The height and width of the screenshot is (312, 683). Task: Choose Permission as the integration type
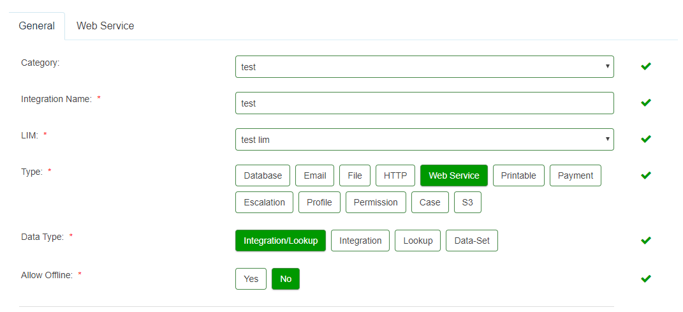pyautogui.click(x=376, y=202)
